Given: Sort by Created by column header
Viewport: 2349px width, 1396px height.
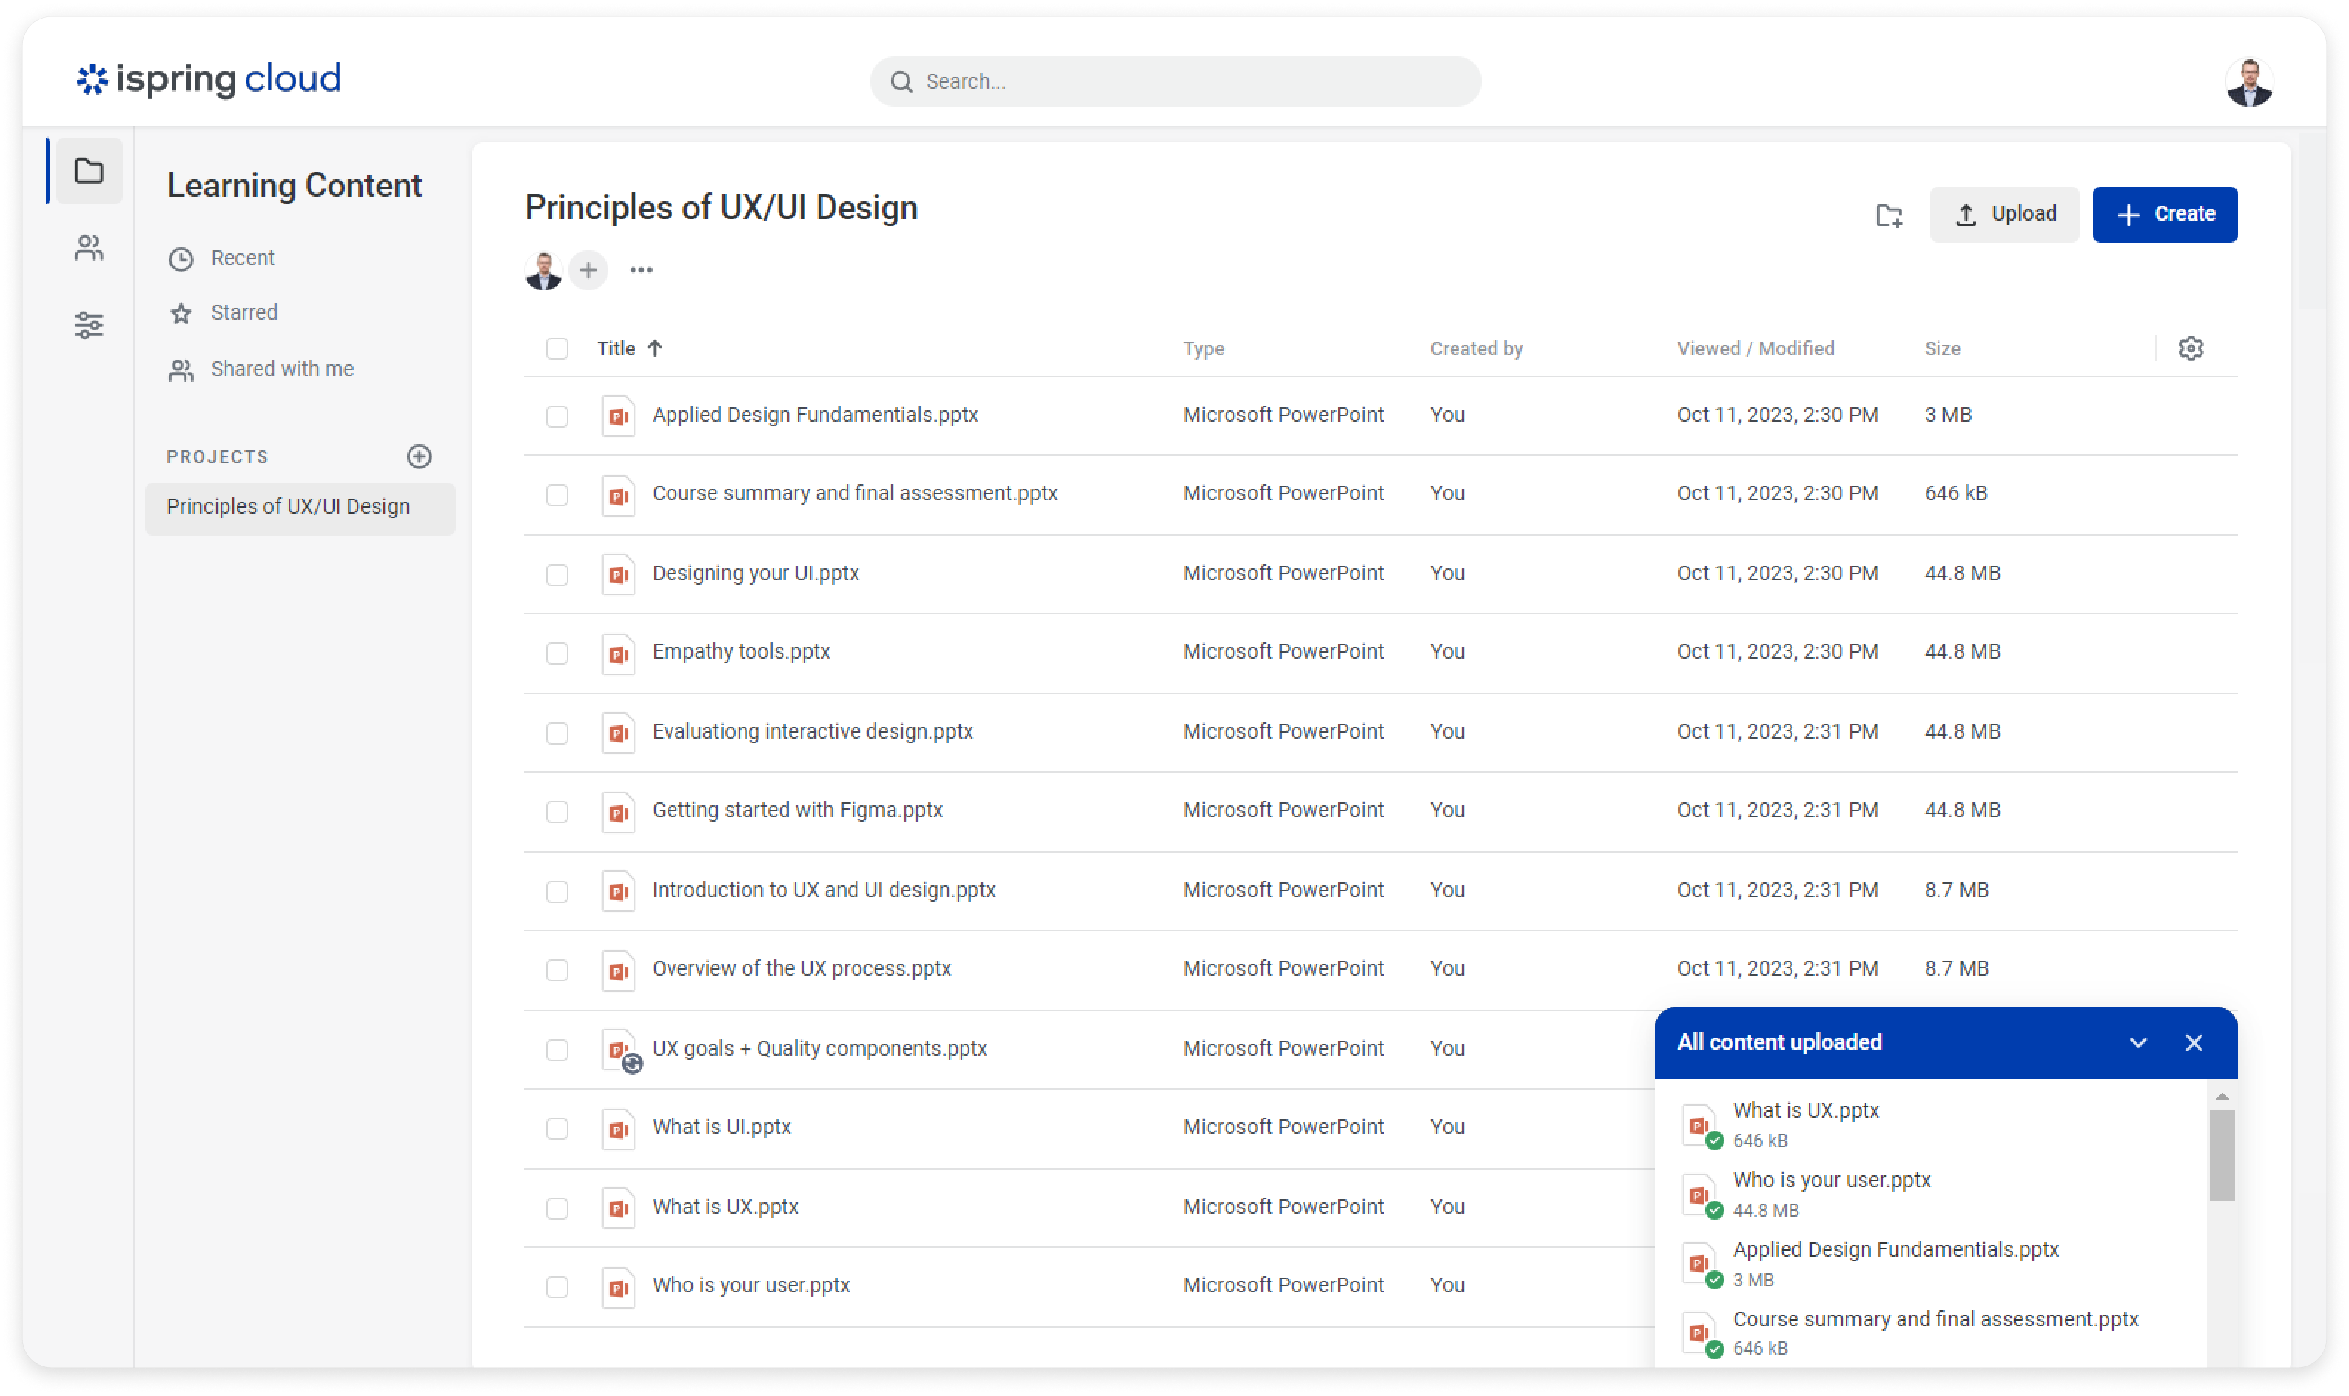Looking at the screenshot, I should tap(1476, 349).
